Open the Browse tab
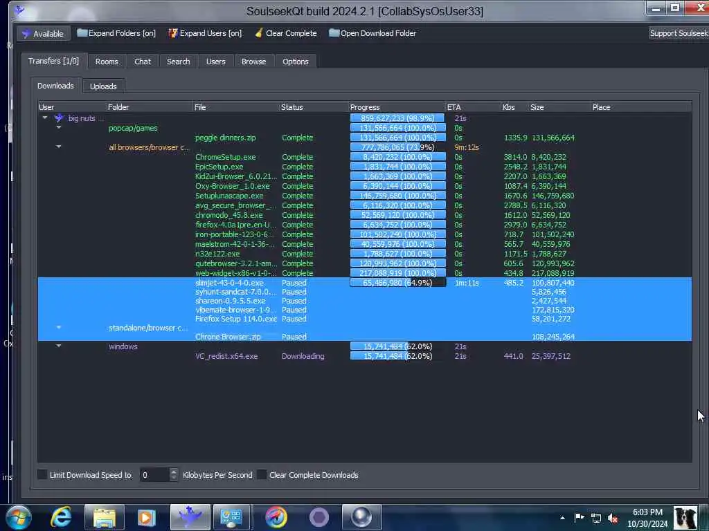709x531 pixels. [x=253, y=62]
